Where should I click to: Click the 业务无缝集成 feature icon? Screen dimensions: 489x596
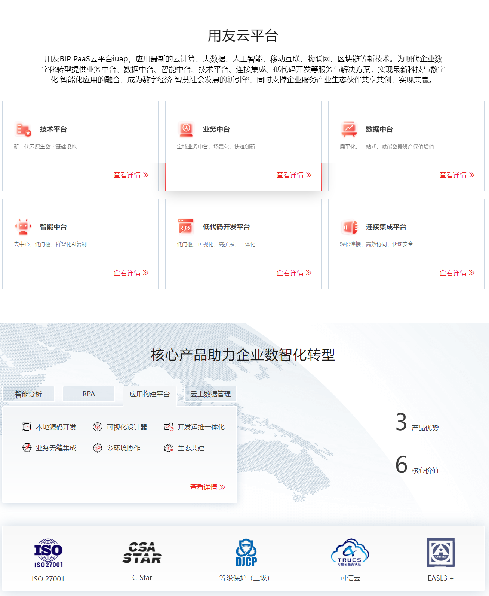point(27,448)
